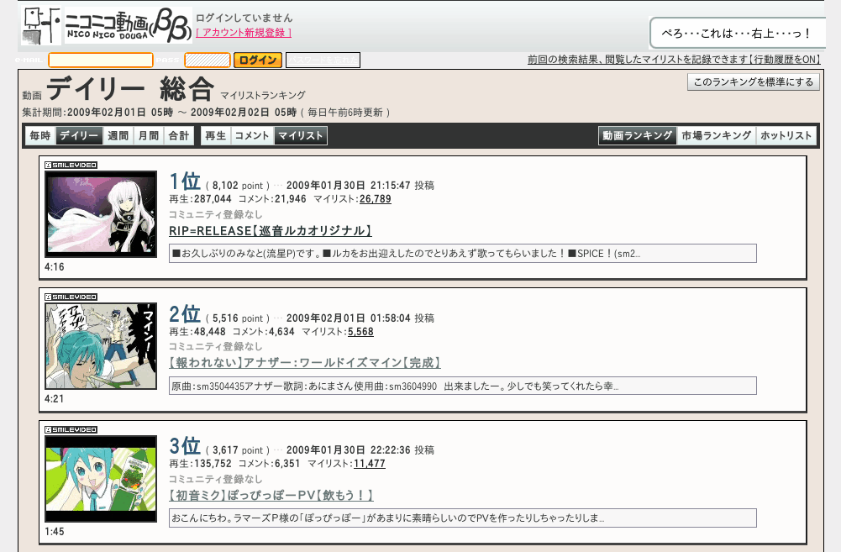Click the 1位 rank label
This screenshot has width=841, height=552.
click(x=185, y=181)
